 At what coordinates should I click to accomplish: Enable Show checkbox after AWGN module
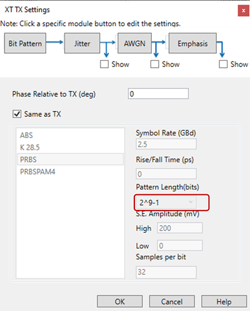tap(154, 64)
